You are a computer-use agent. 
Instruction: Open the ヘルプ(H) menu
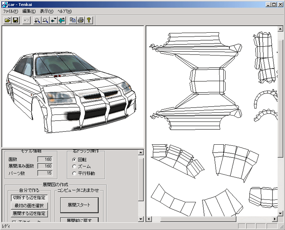(x=65, y=11)
